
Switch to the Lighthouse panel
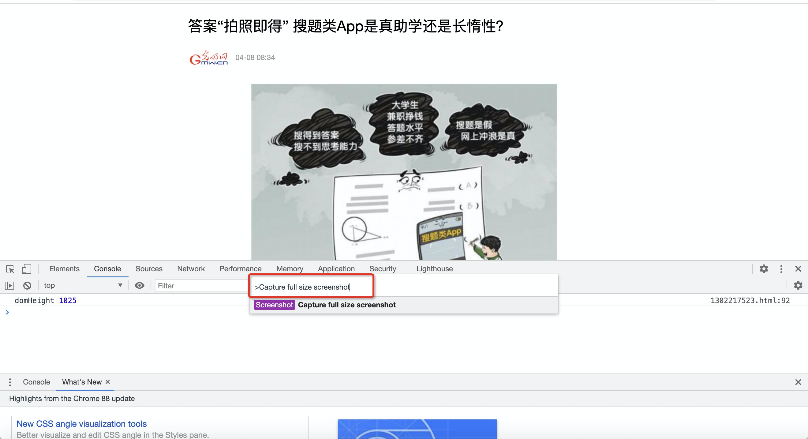pos(434,269)
